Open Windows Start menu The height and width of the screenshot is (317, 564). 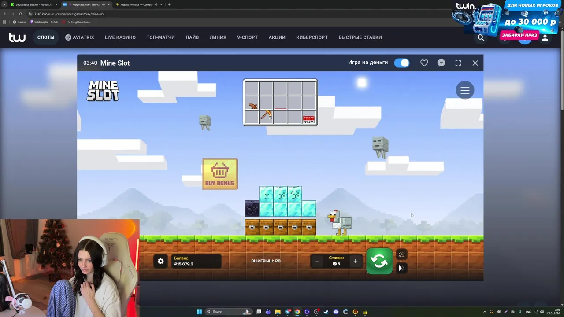pyautogui.click(x=199, y=312)
